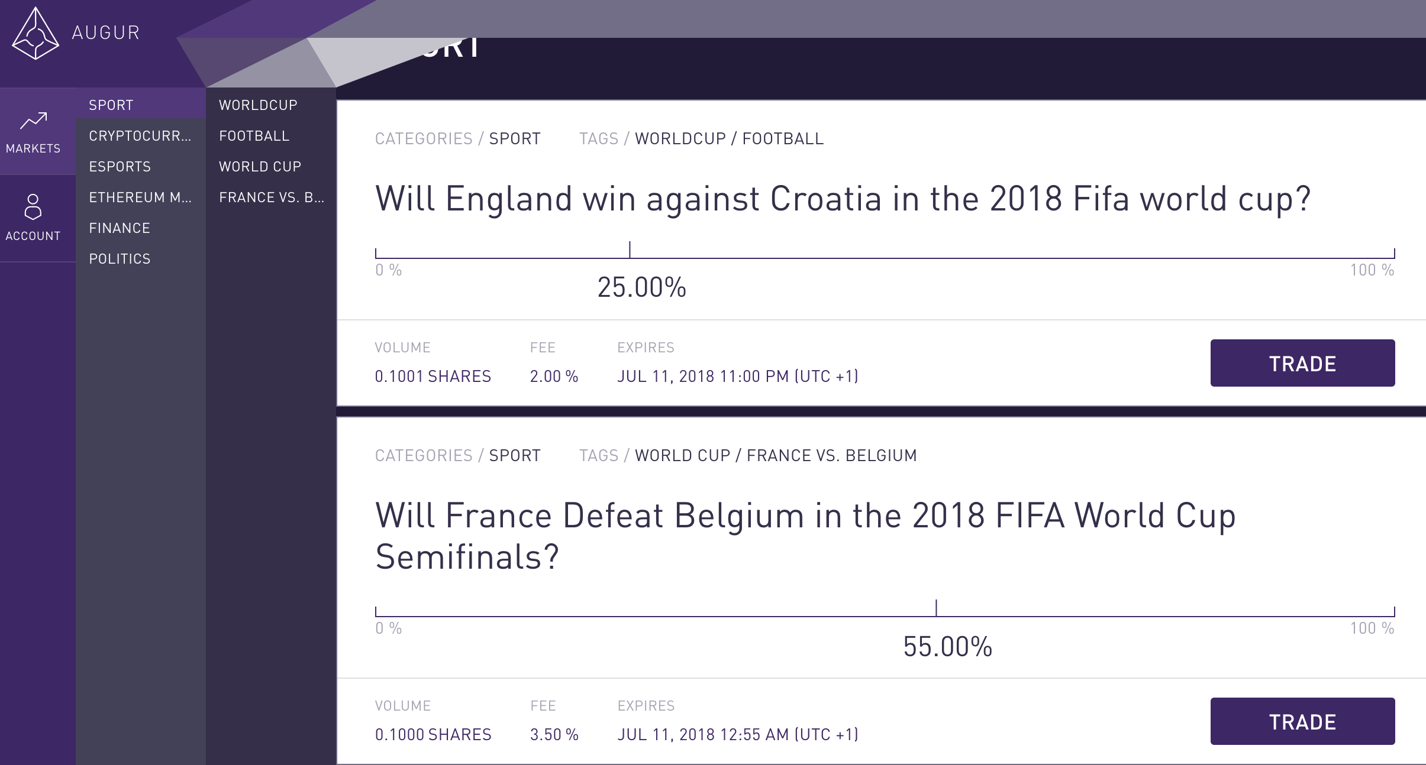1426x765 pixels.
Task: Open the England win against Croatia market title
Action: pyautogui.click(x=843, y=199)
